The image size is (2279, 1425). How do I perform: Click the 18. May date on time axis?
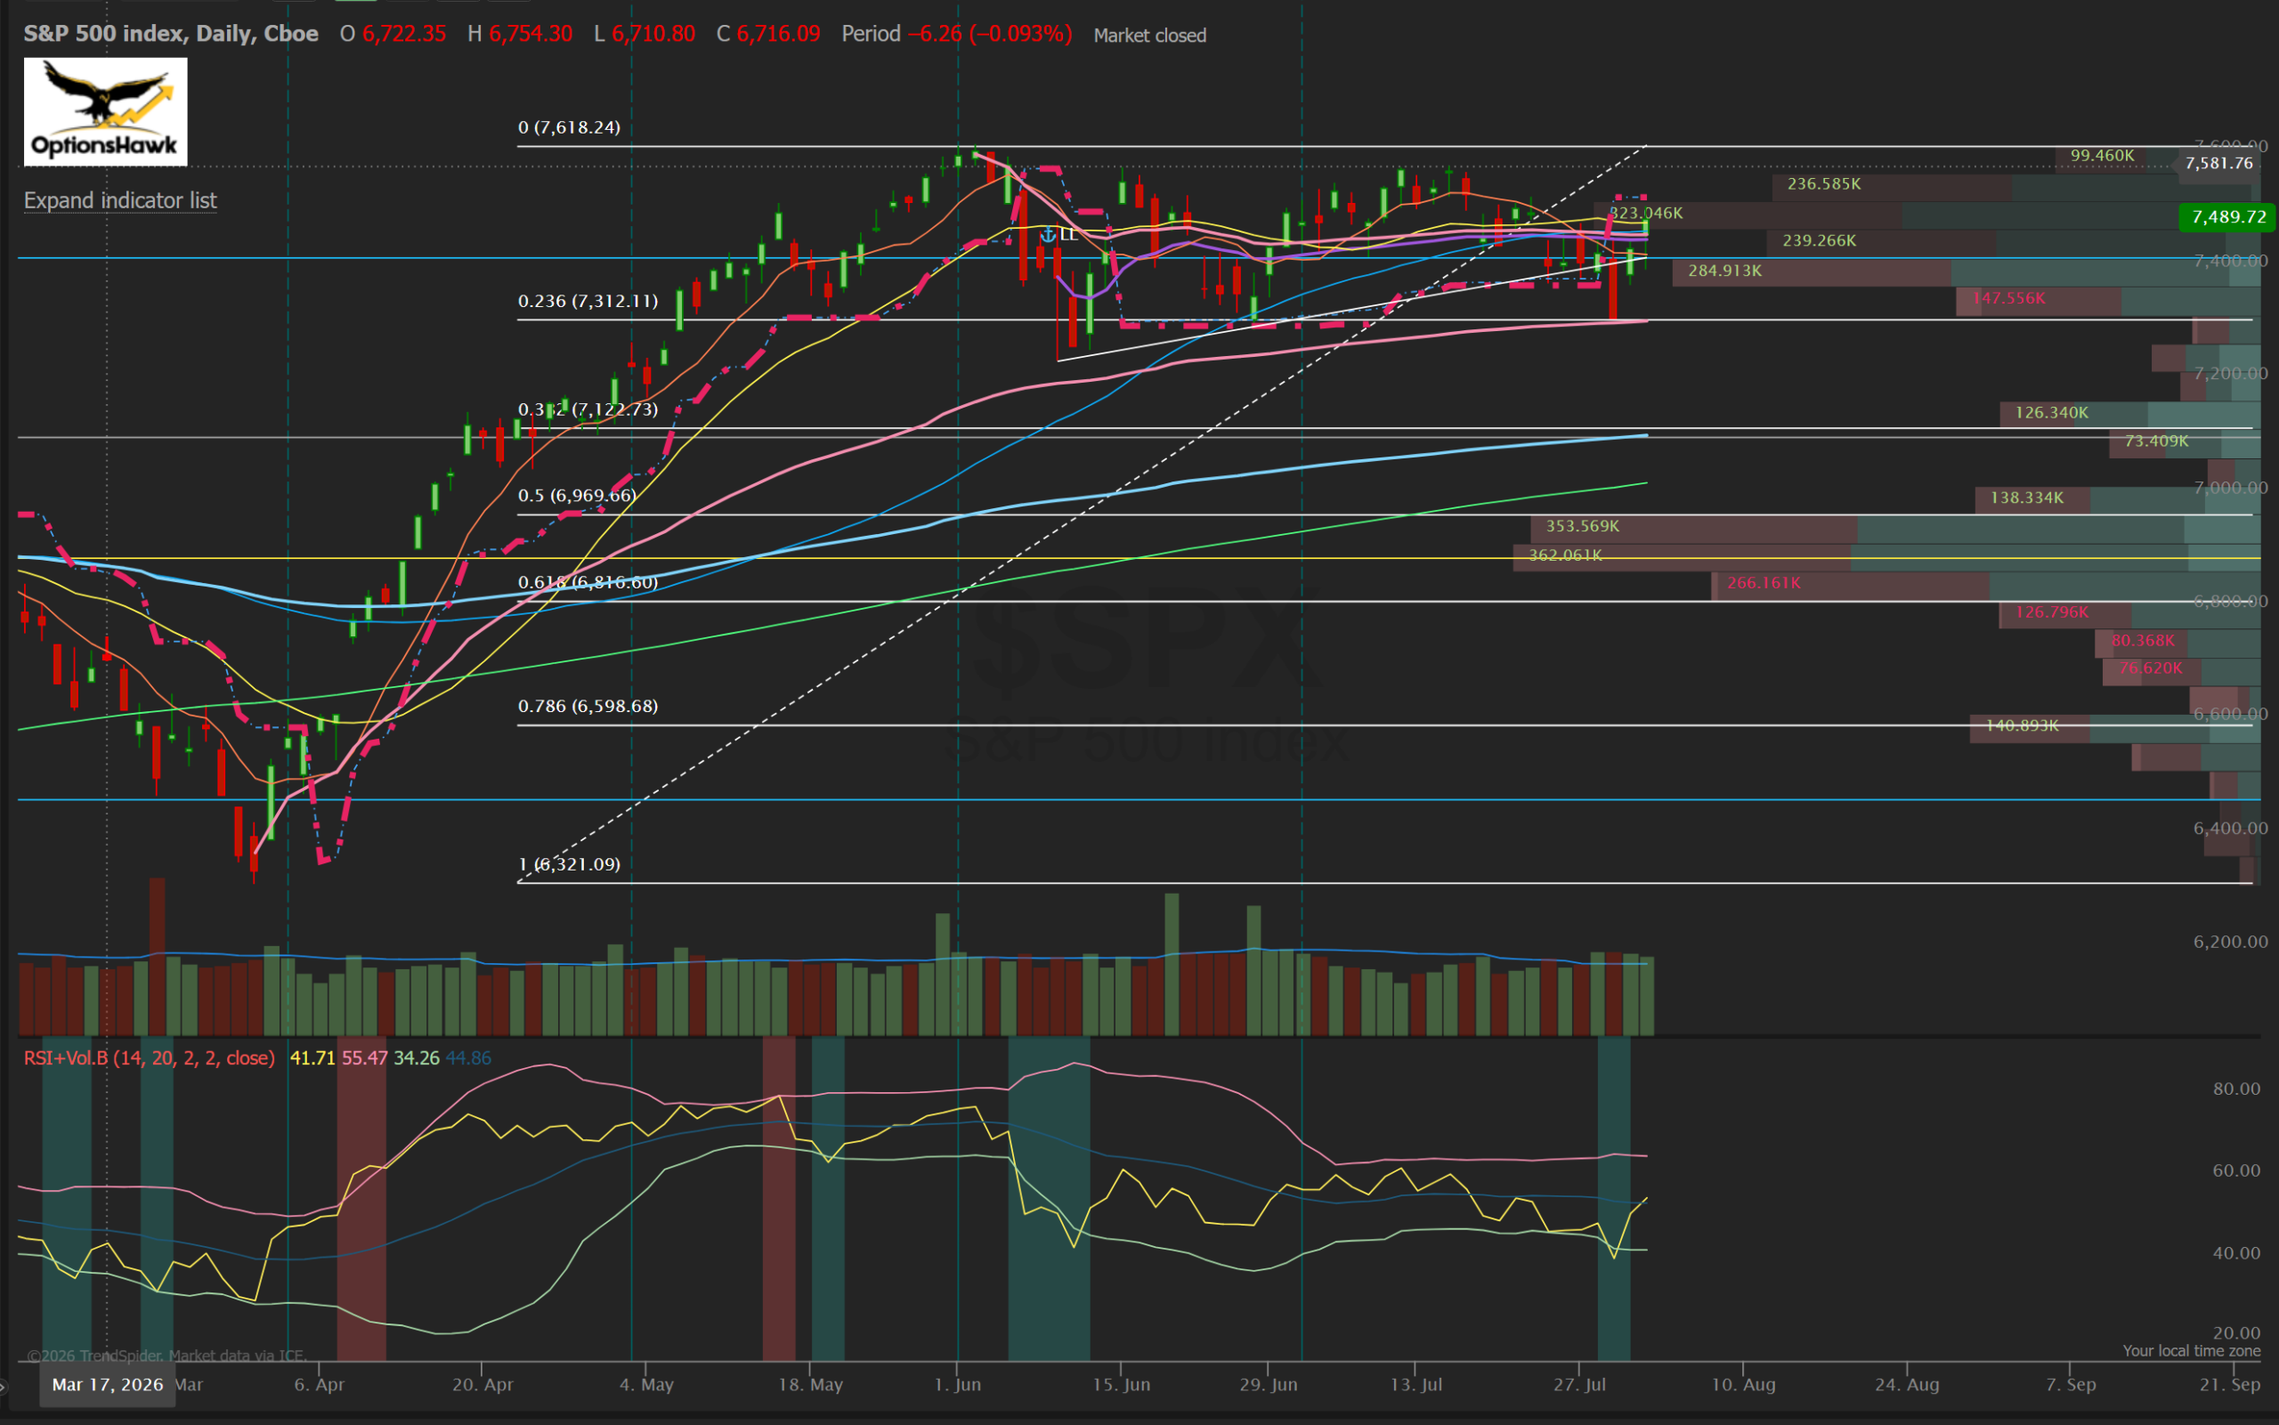pyautogui.click(x=811, y=1384)
